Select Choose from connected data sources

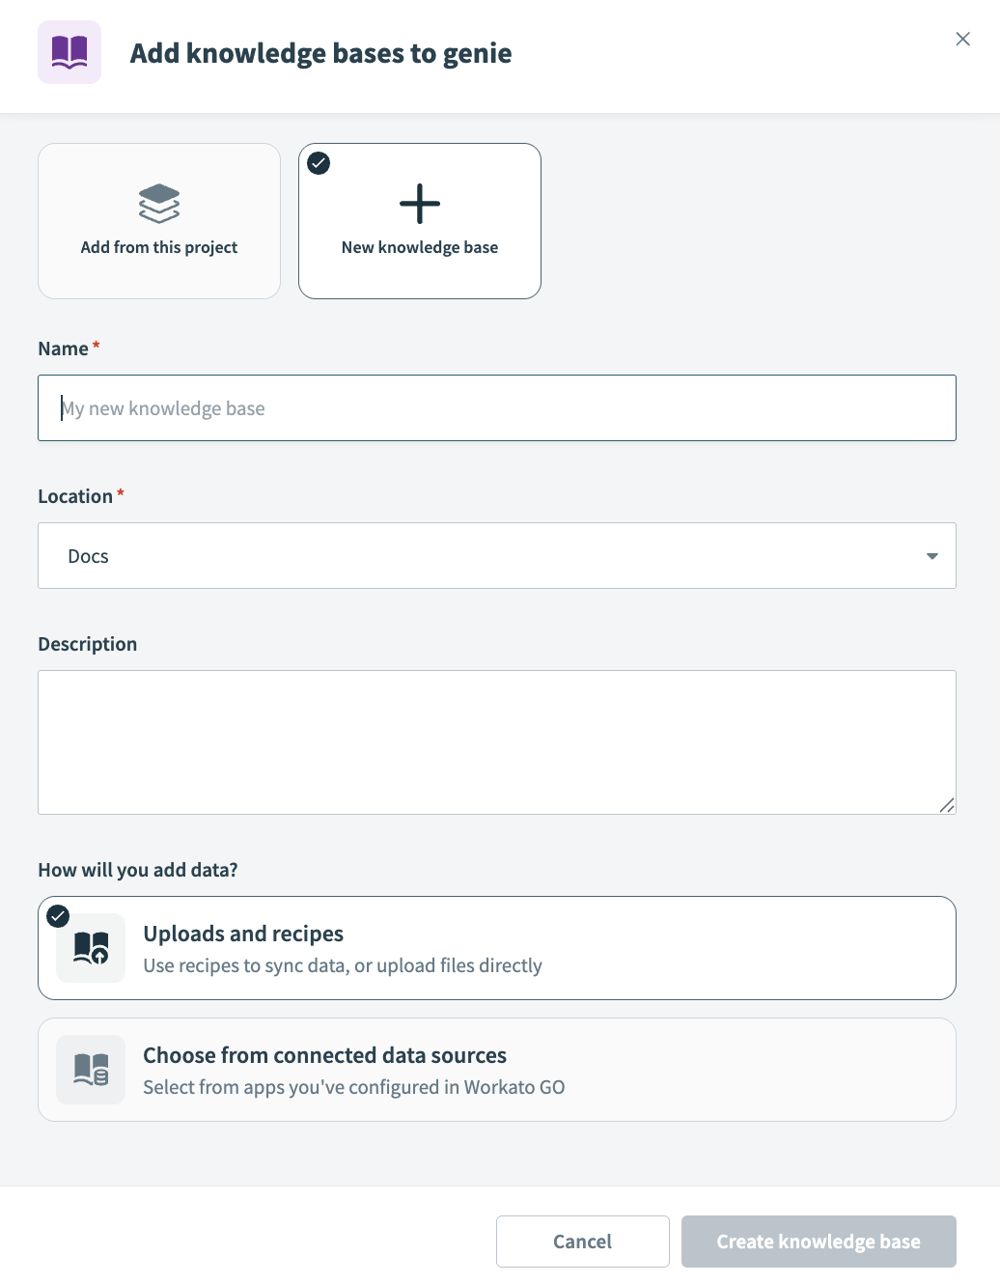coord(496,1069)
